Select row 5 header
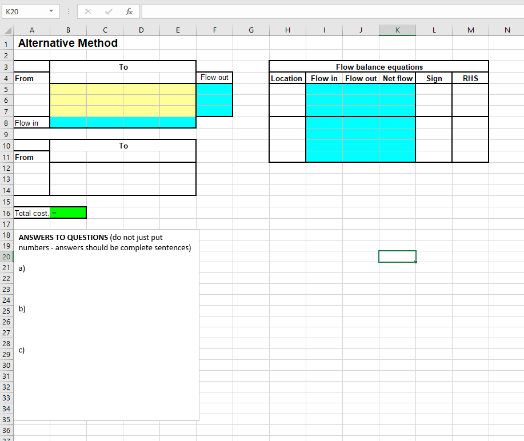This screenshot has width=524, height=441. click(6, 89)
